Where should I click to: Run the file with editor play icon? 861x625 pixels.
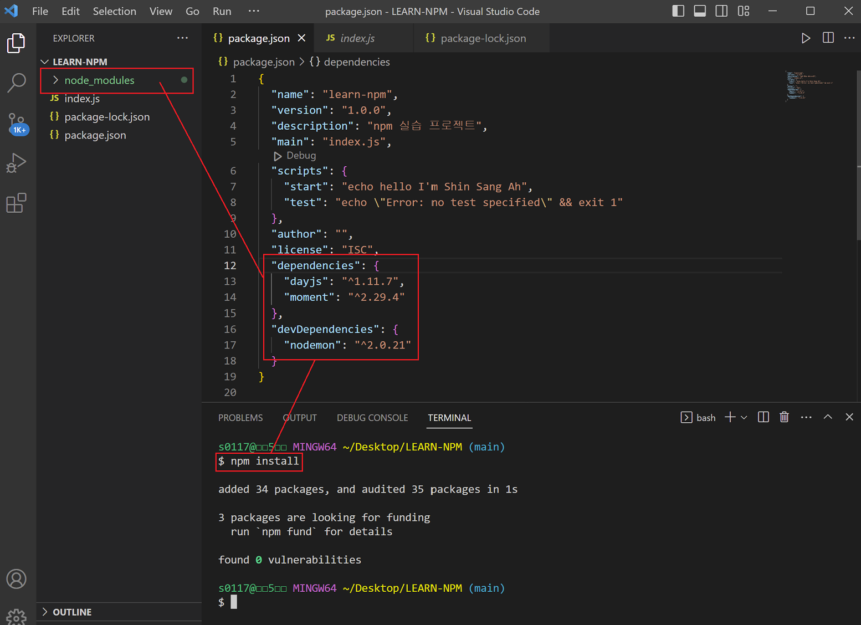tap(806, 38)
